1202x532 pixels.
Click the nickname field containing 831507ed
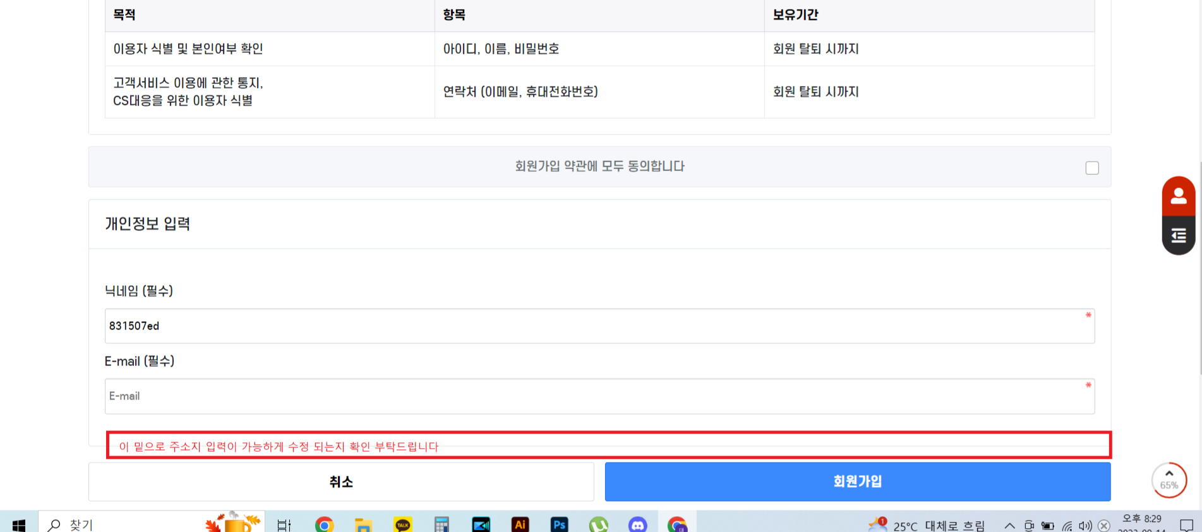[599, 326]
